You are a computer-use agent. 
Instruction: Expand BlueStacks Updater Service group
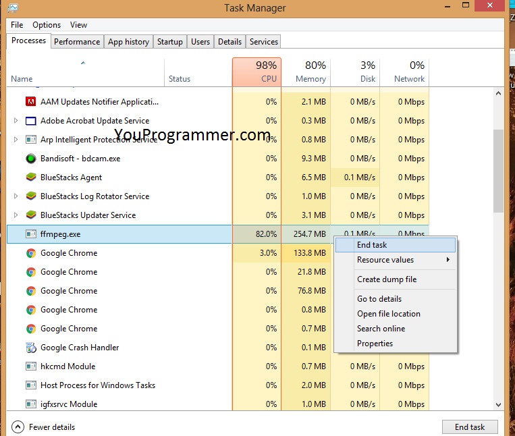pyautogui.click(x=16, y=215)
